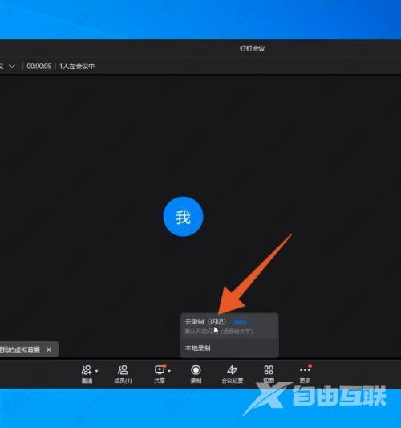The height and width of the screenshot is (428, 401).
Task: Click the 钉钉会议 window title
Action: (252, 49)
